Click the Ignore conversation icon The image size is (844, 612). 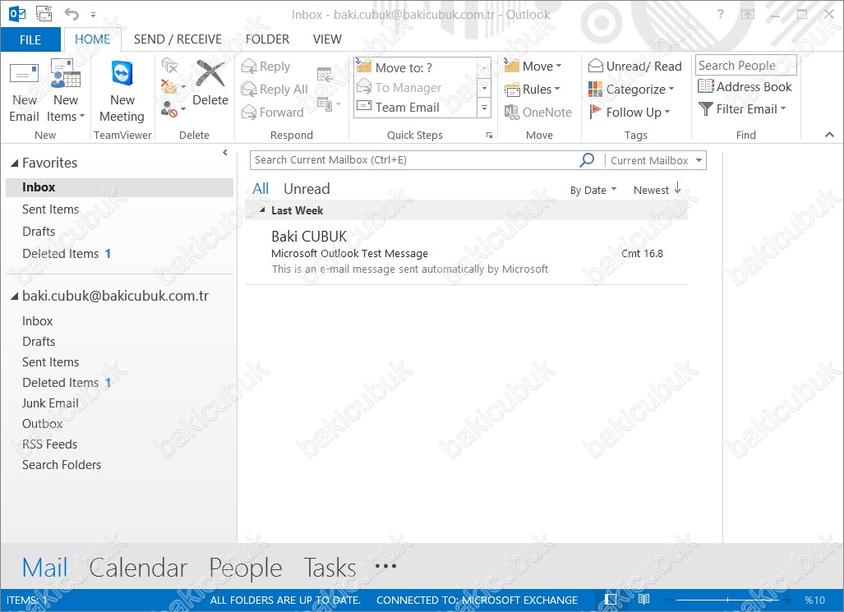click(169, 65)
